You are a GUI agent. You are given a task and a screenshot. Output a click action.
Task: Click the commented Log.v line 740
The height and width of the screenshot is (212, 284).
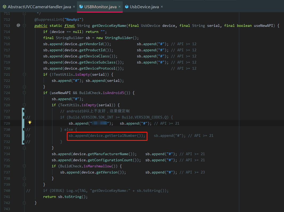click(106, 191)
